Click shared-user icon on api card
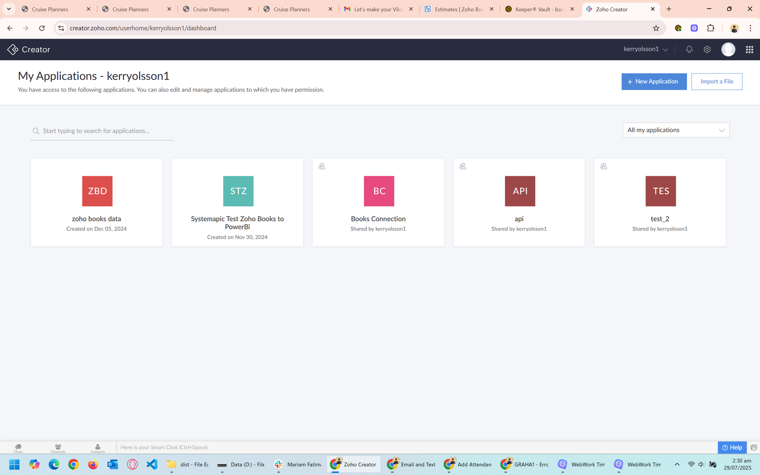The height and width of the screenshot is (475, 760). 463,166
